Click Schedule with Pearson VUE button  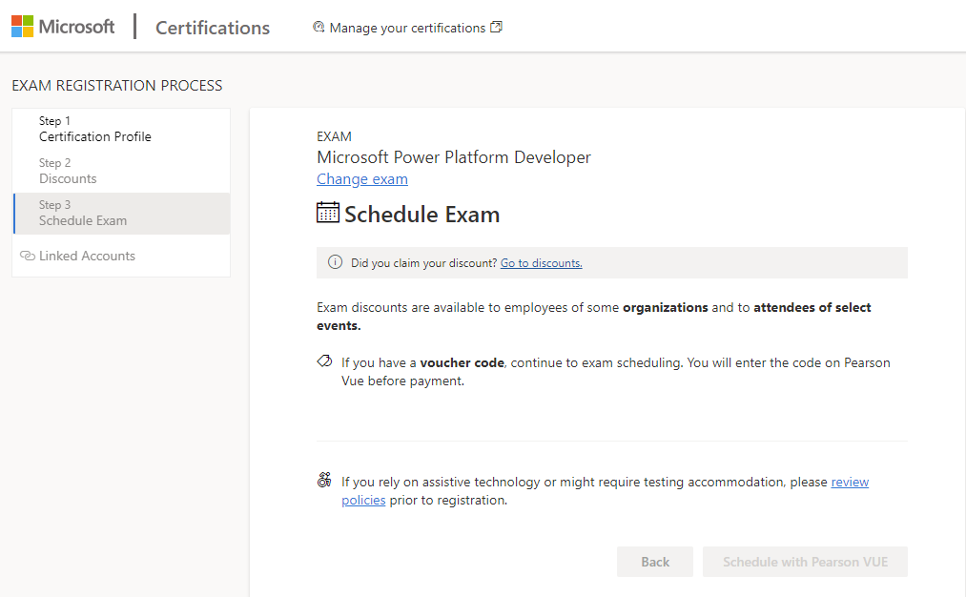[x=805, y=562]
